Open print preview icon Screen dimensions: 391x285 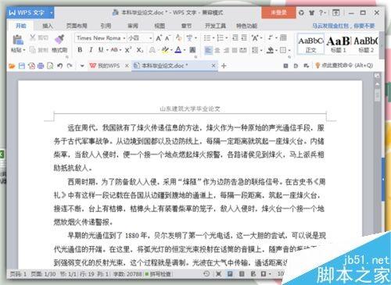[50, 66]
